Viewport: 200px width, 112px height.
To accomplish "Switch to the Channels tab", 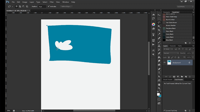I will pos(172,46).
